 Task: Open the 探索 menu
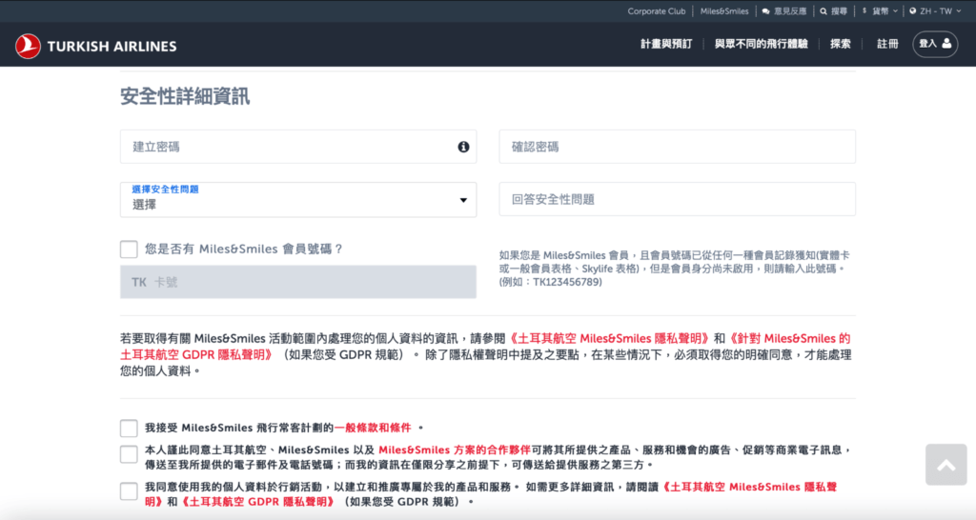tap(841, 44)
